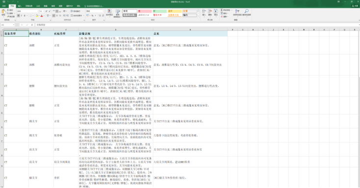Toggle wrap text button
This screenshot has height=188, width=360.
(x=76, y=11)
